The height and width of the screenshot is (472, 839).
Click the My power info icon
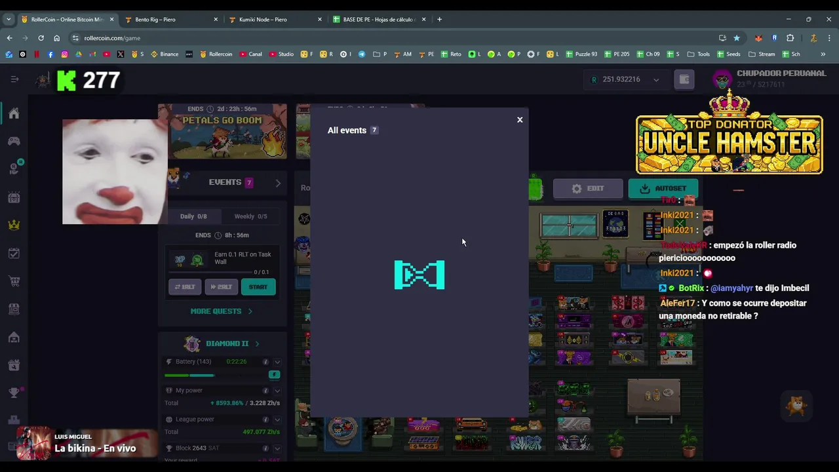tap(265, 391)
